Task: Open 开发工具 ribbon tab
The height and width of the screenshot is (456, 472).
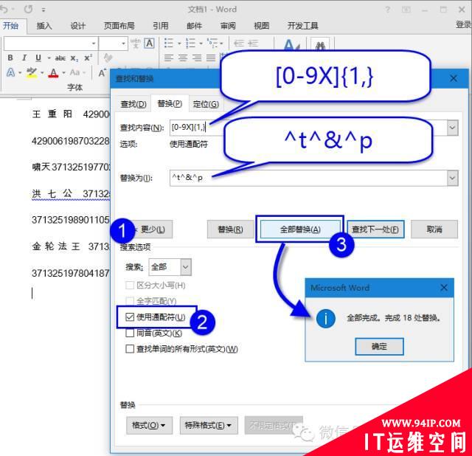Action: tap(302, 26)
